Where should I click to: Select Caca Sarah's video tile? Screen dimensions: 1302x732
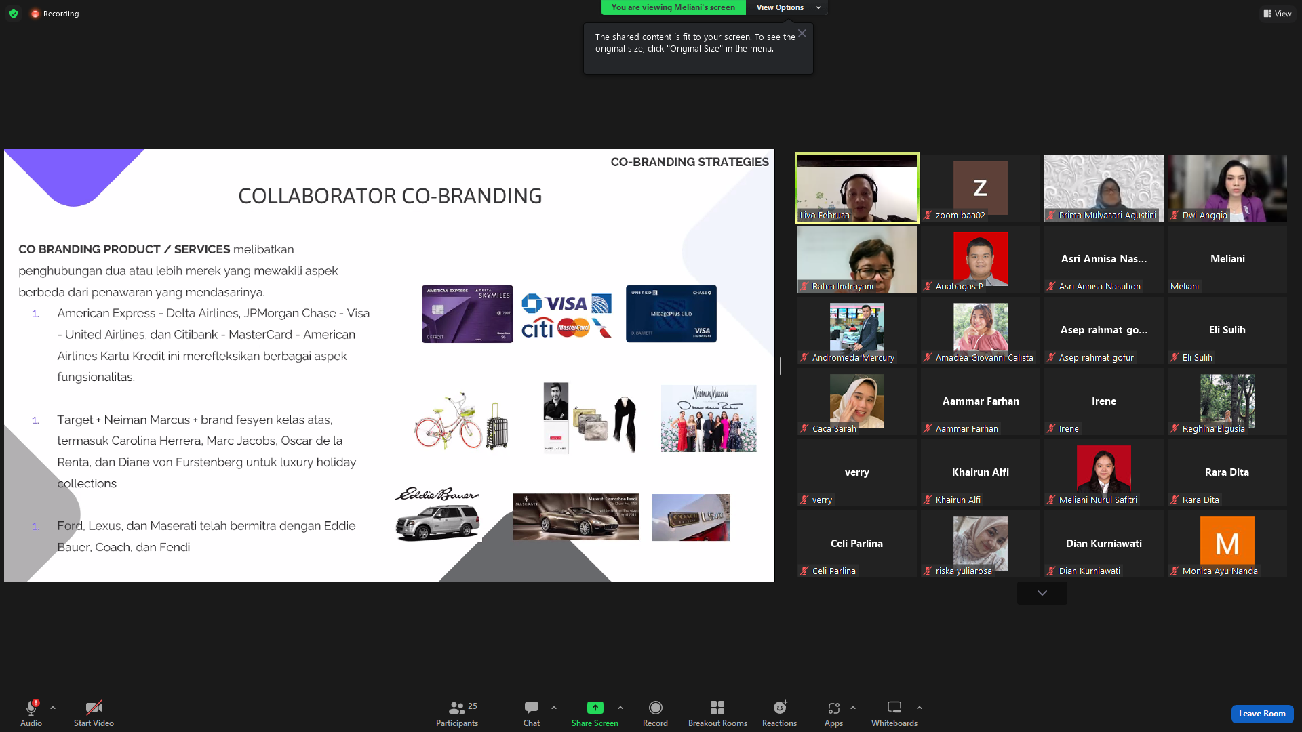click(857, 401)
